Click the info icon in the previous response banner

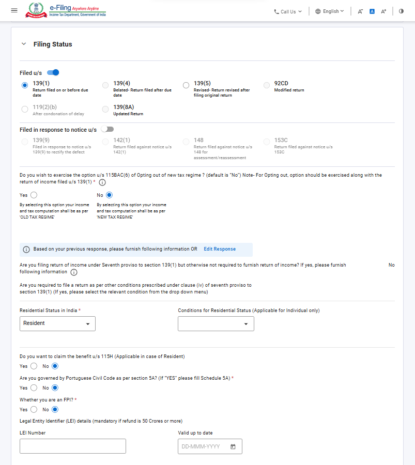[26, 250]
